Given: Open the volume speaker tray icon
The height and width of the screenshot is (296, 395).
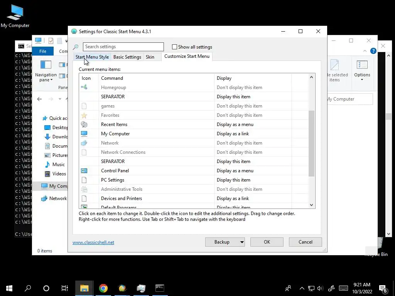Looking at the screenshot, I should [321, 288].
